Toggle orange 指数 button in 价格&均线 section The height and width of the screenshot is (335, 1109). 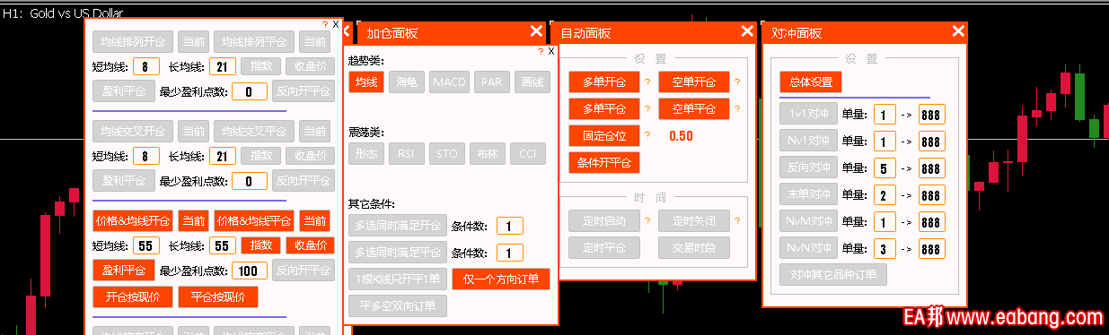click(x=260, y=245)
